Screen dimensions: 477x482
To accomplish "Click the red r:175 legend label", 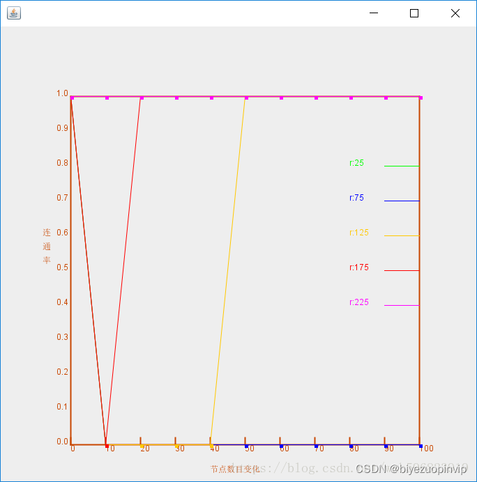I will [x=359, y=267].
